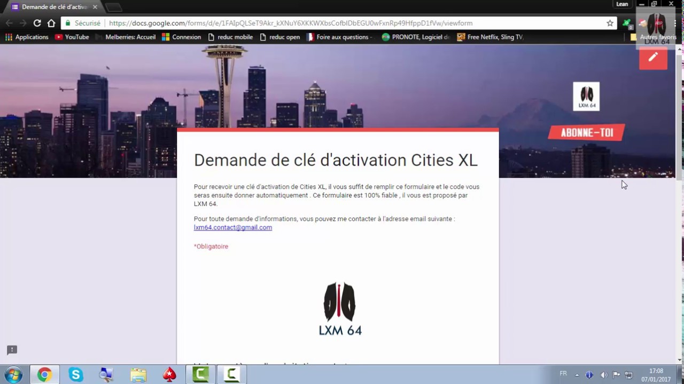
Task: Toggle the bookmark star for this page
Action: click(610, 23)
